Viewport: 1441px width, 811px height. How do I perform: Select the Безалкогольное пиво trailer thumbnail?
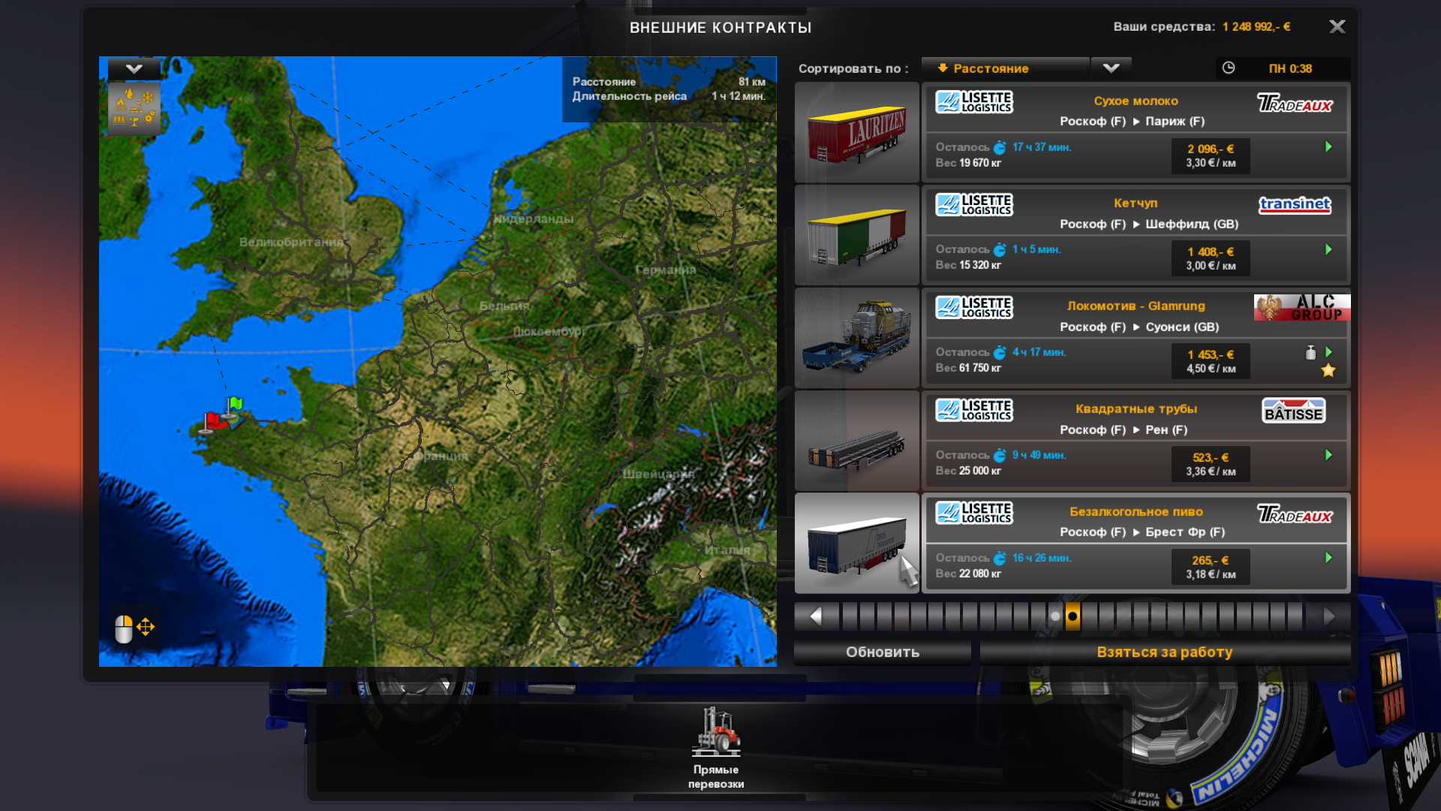pyautogui.click(x=856, y=543)
